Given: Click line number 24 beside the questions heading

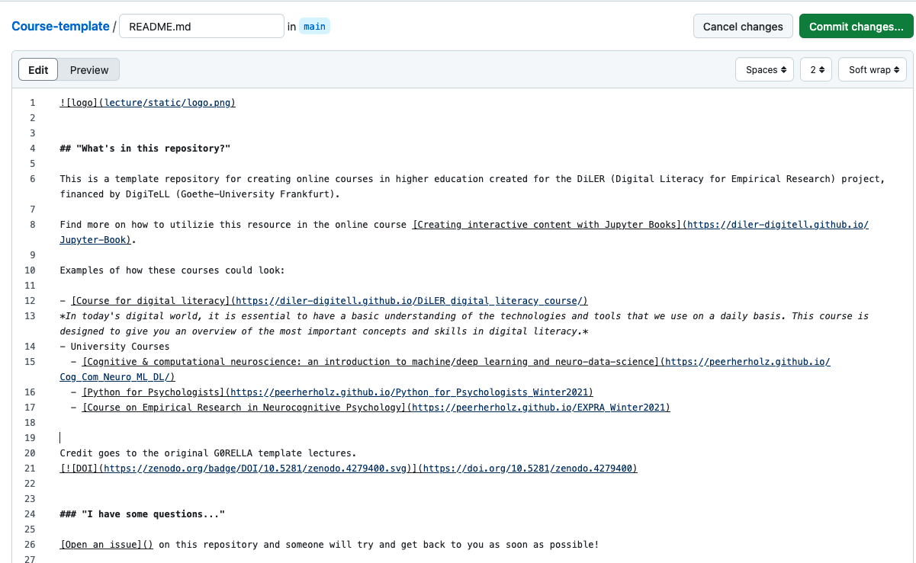Looking at the screenshot, I should 30,513.
